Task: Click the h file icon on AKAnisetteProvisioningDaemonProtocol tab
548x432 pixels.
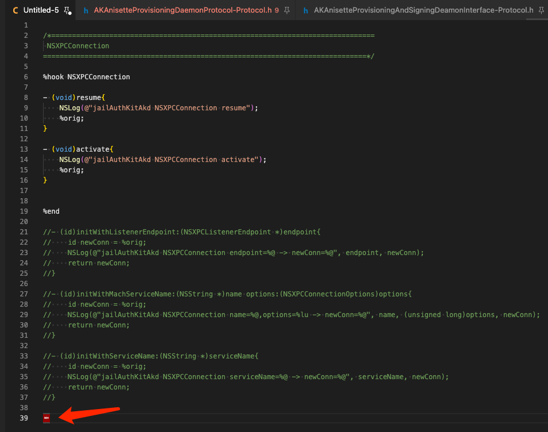Action: pyautogui.click(x=84, y=10)
